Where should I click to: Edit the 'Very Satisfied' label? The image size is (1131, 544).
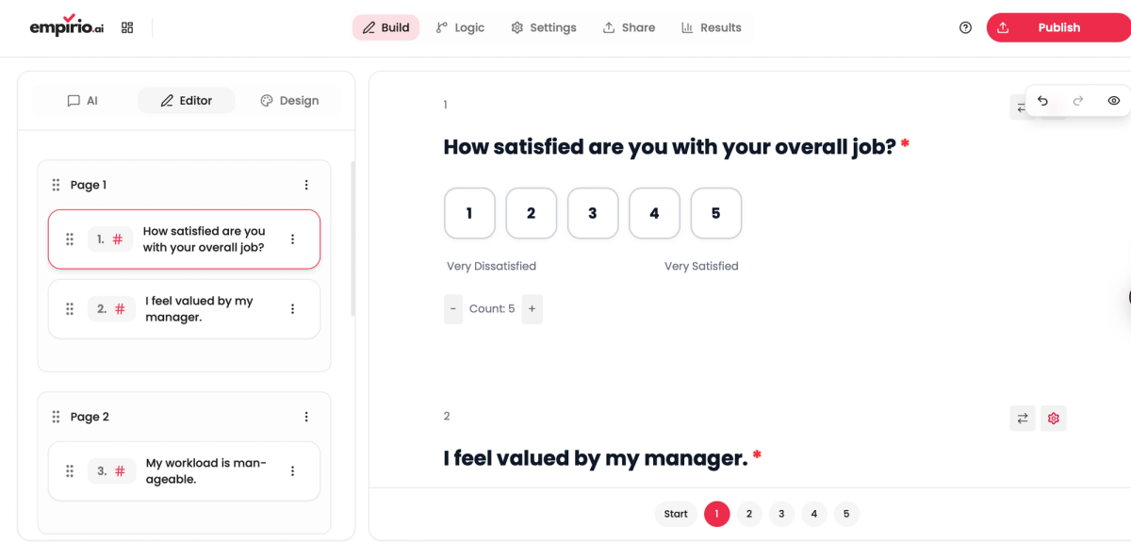click(701, 266)
